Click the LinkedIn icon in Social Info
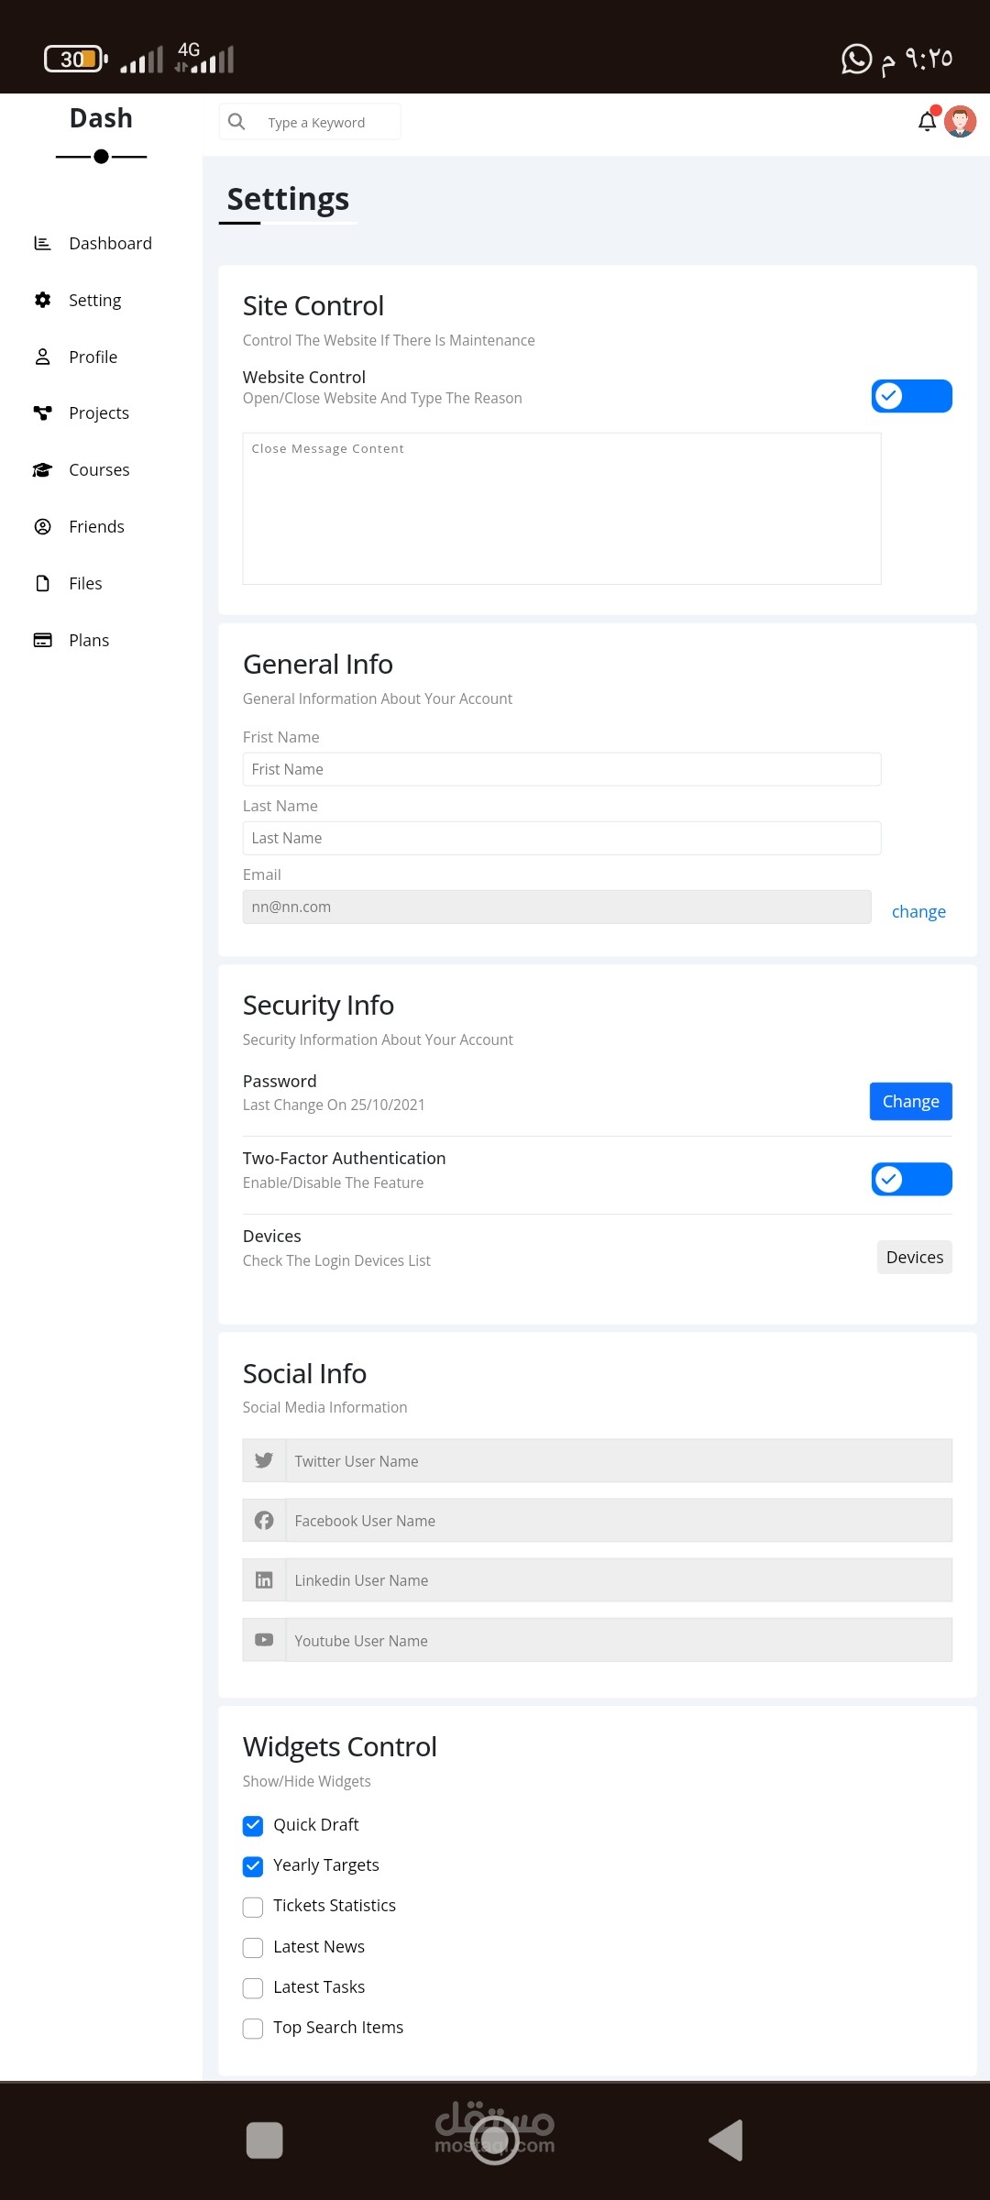 [264, 1580]
